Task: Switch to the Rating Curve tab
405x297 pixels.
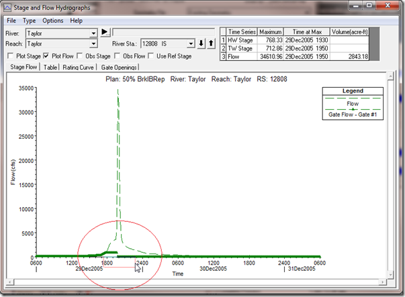Action: click(x=78, y=67)
